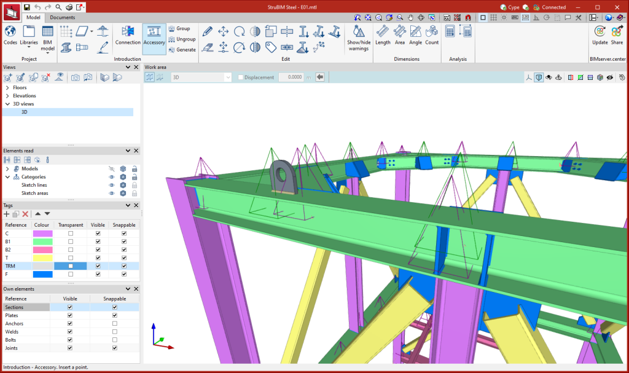Collapse the Categories tree node
Viewport: 629px width, 373px height.
point(7,177)
